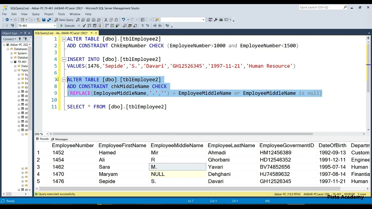372x209 pixels.
Task: Copy the selected query text
Action: pos(111,20)
